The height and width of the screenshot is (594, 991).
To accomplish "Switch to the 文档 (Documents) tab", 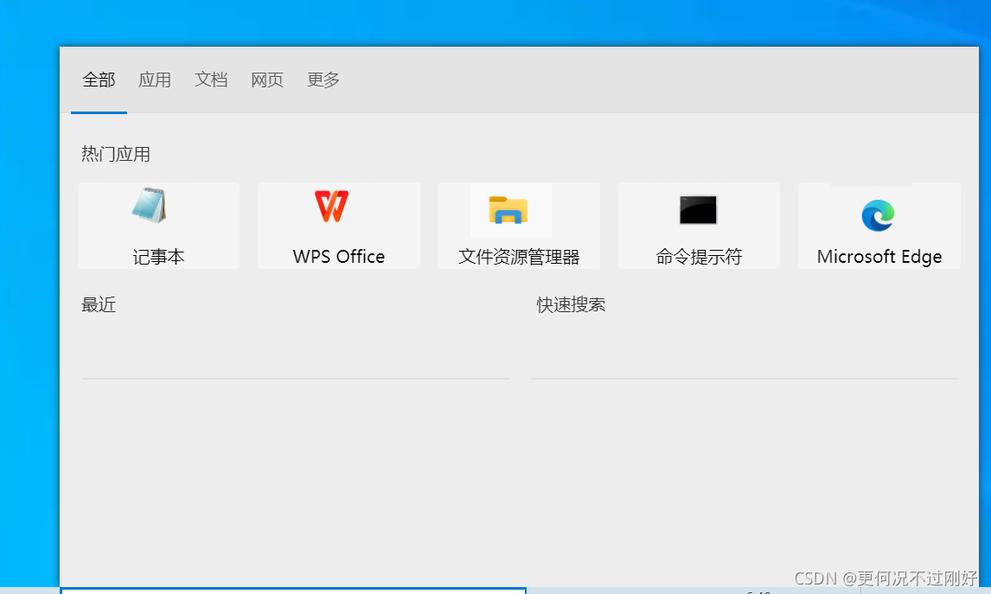I will click(211, 80).
